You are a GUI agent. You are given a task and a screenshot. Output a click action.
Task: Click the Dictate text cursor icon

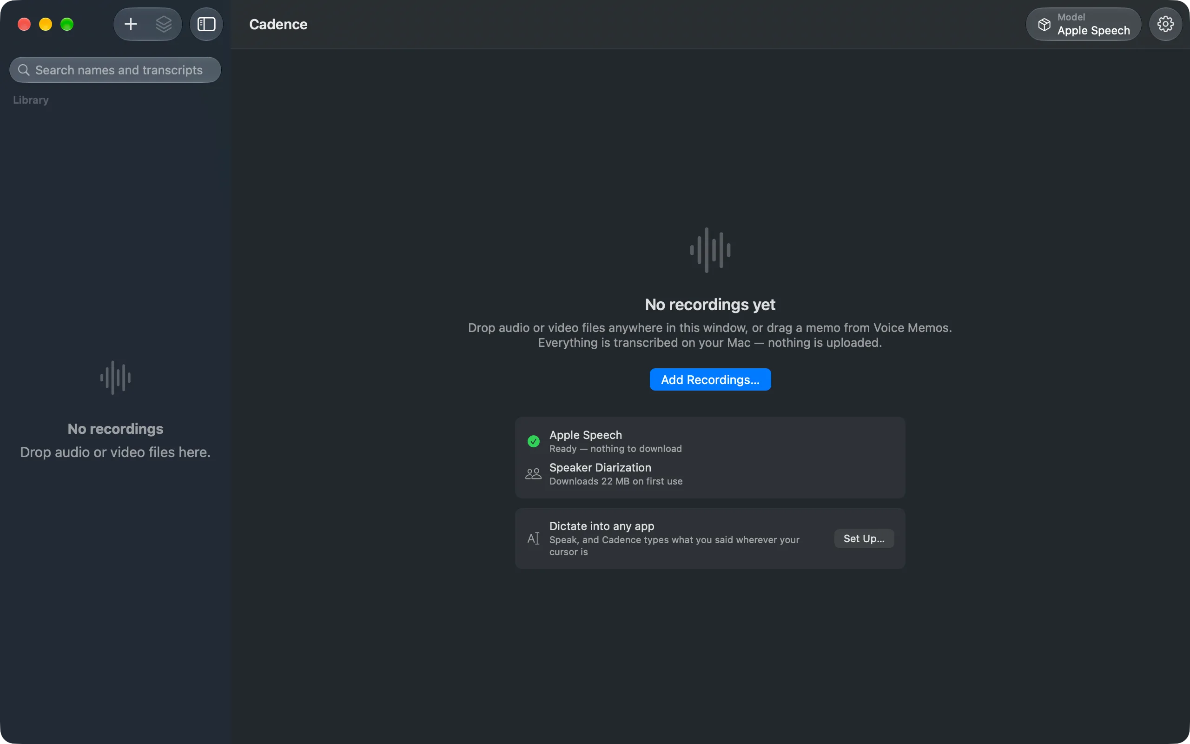(534, 538)
